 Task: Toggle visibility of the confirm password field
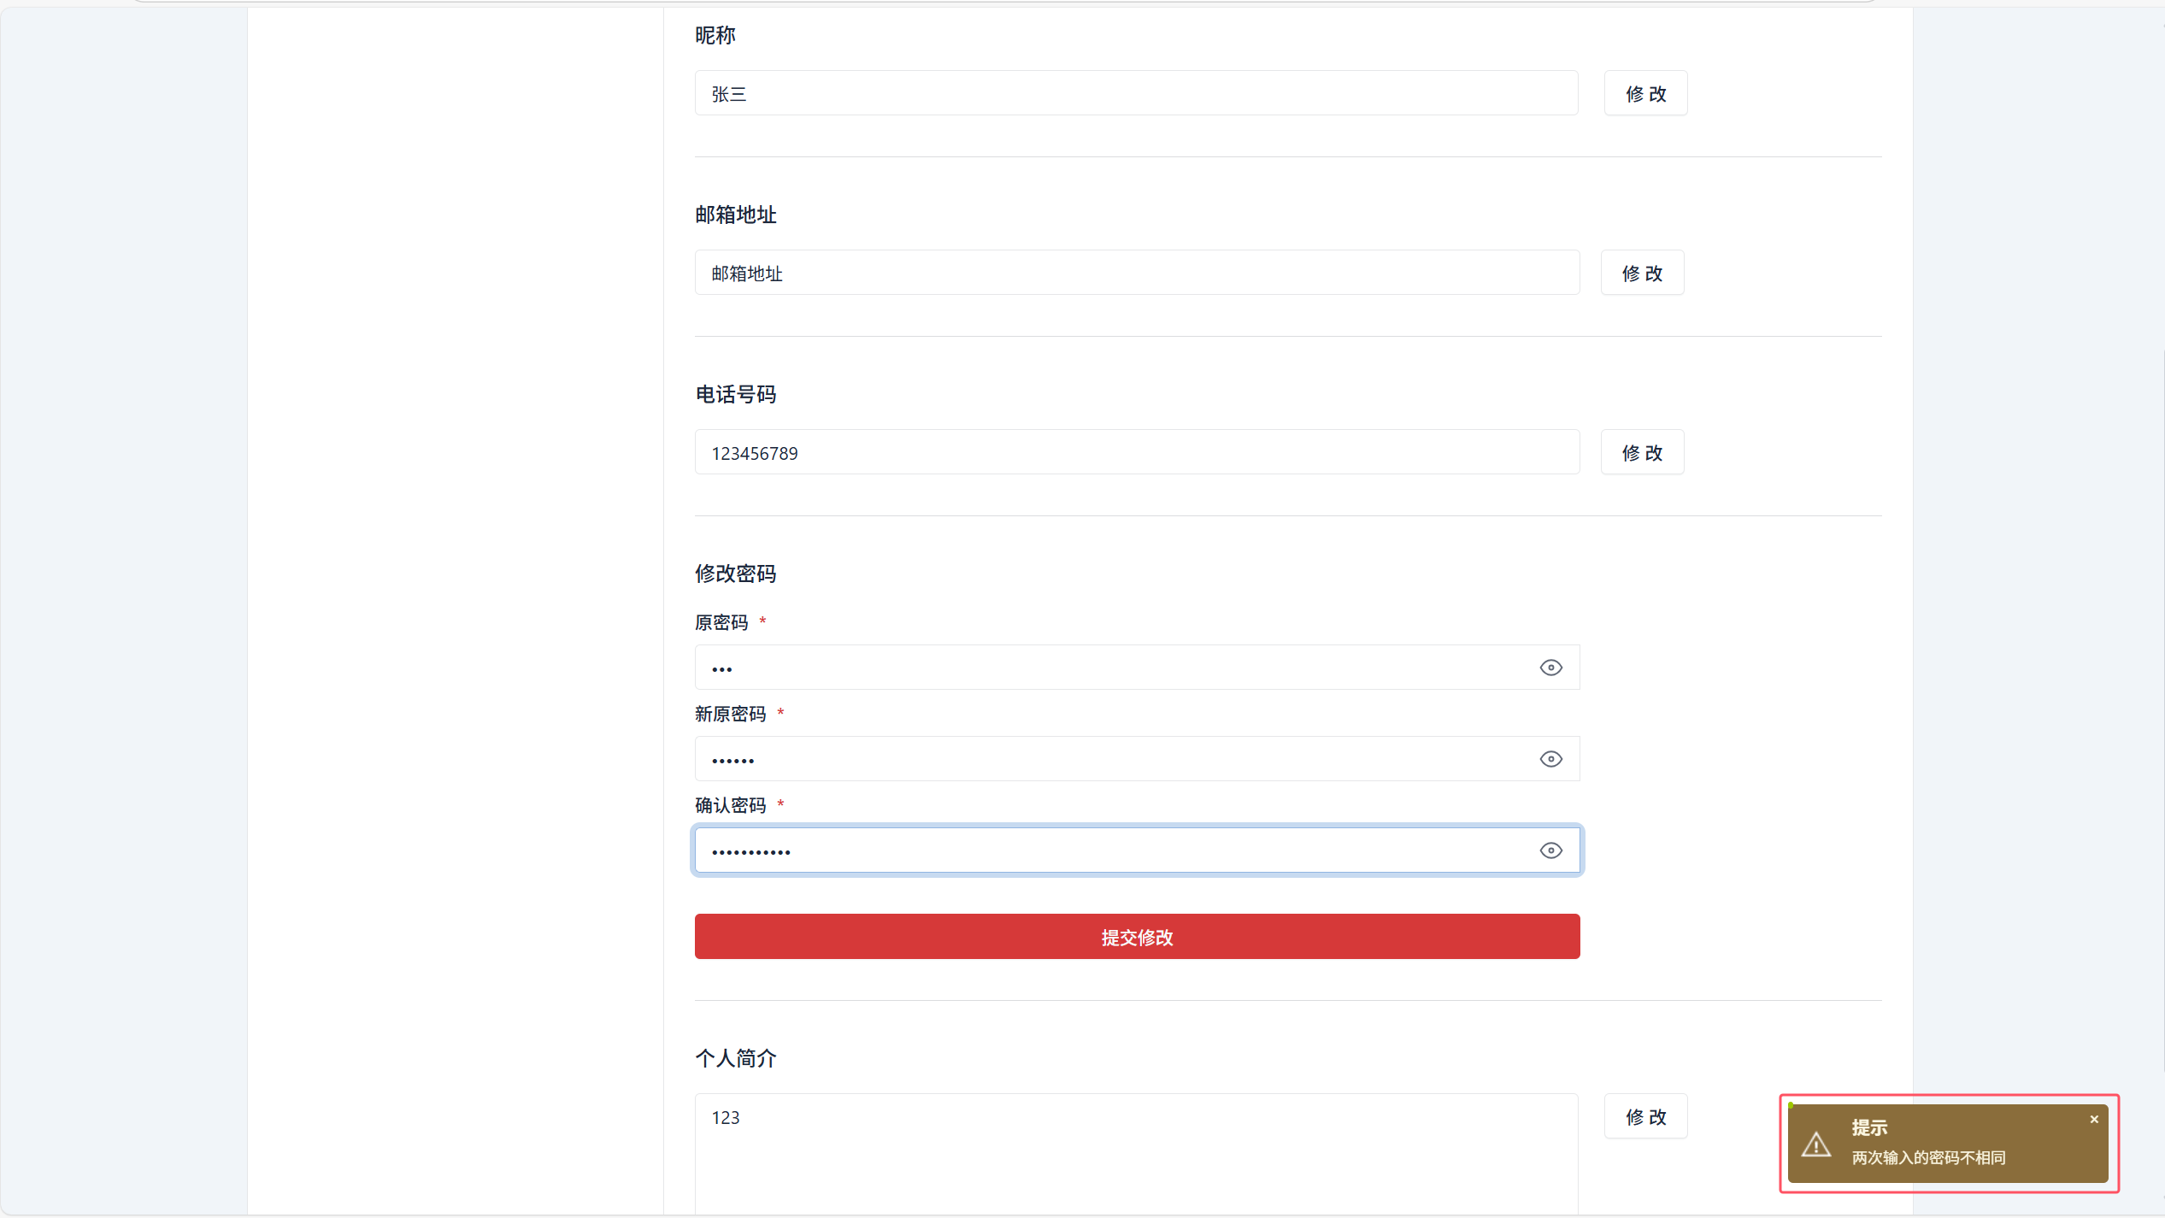pyautogui.click(x=1550, y=850)
